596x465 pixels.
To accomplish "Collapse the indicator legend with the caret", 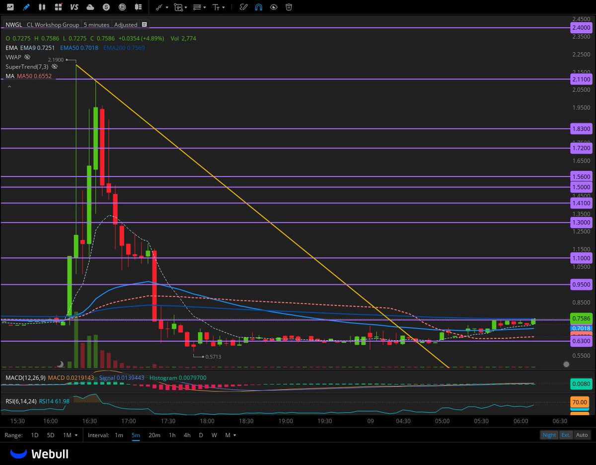I will [8, 86].
